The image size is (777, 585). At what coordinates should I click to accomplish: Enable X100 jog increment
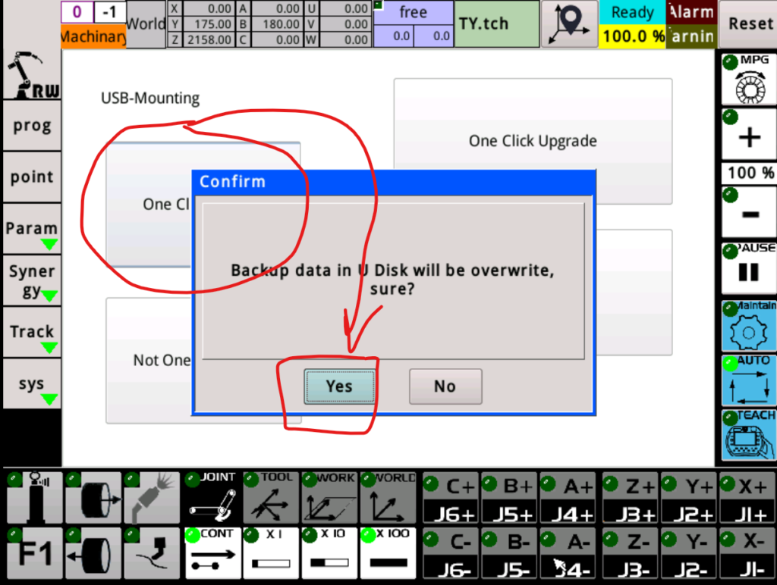tap(388, 553)
